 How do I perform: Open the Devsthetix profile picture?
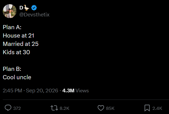point(10,11)
